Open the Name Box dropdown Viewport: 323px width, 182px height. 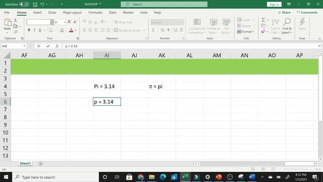(24, 46)
